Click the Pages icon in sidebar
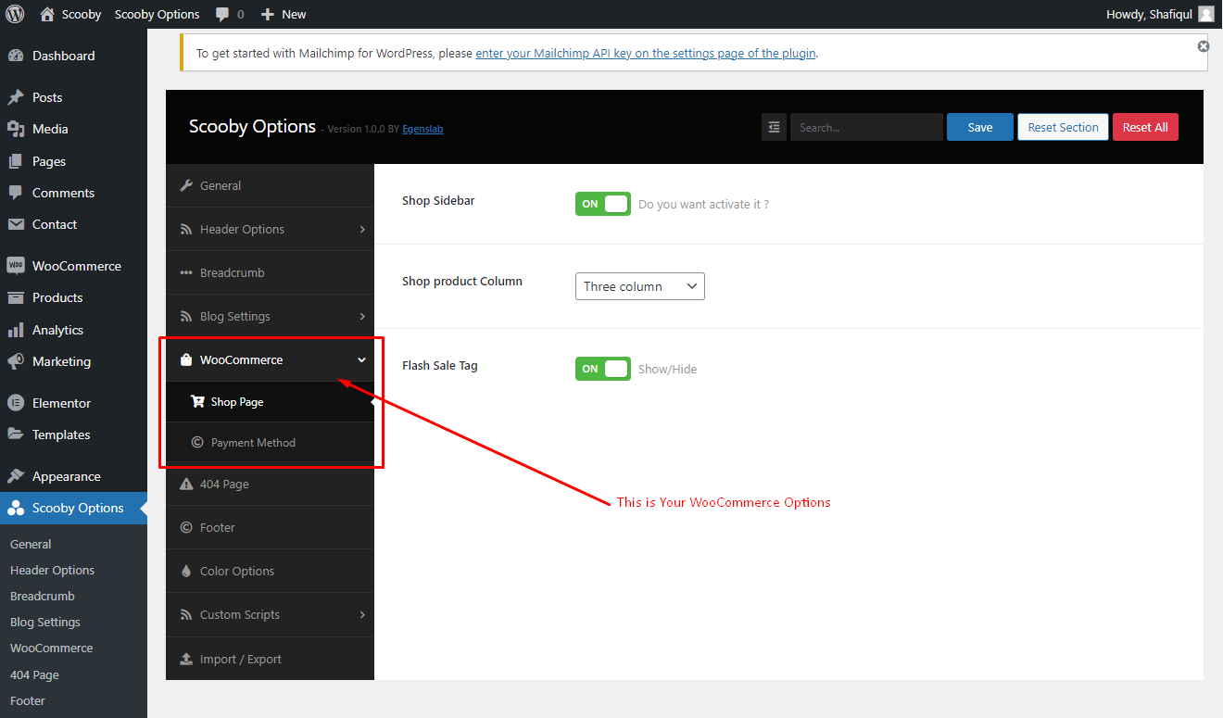The image size is (1223, 718). [x=16, y=161]
